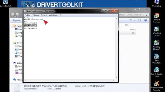Open Wise Disk Cleaner shortcut

157,31
